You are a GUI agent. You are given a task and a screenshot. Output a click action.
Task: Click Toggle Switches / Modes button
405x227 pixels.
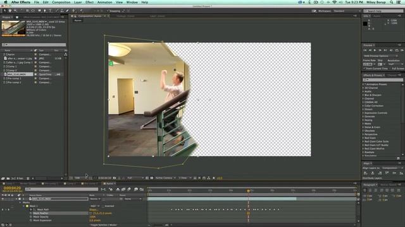click(x=104, y=225)
